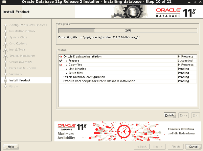Select the Link binaries status row
The height and width of the screenshot is (151, 203).
[128, 69]
